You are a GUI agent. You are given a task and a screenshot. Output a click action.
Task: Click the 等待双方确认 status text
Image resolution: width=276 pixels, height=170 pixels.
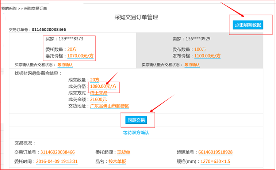[136, 133]
